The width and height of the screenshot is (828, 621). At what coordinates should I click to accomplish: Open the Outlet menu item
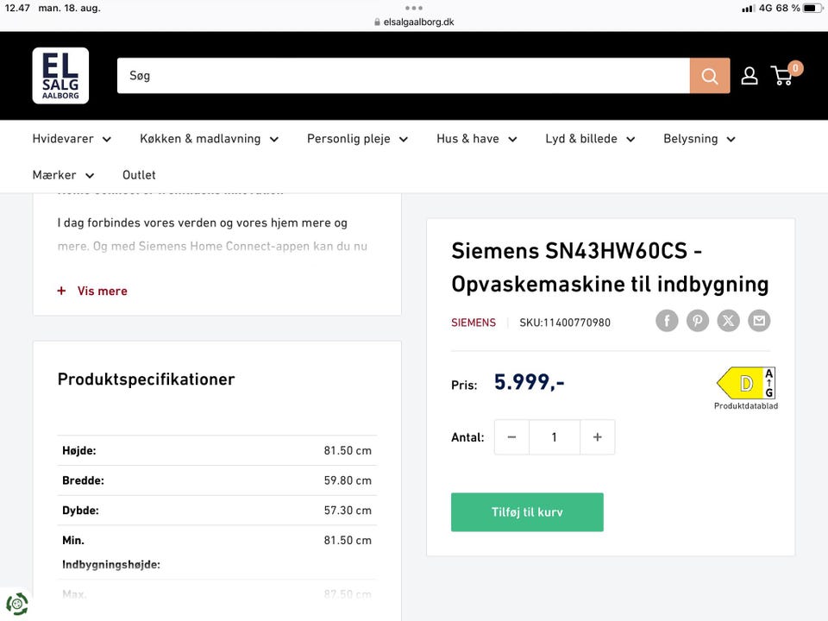[139, 175]
